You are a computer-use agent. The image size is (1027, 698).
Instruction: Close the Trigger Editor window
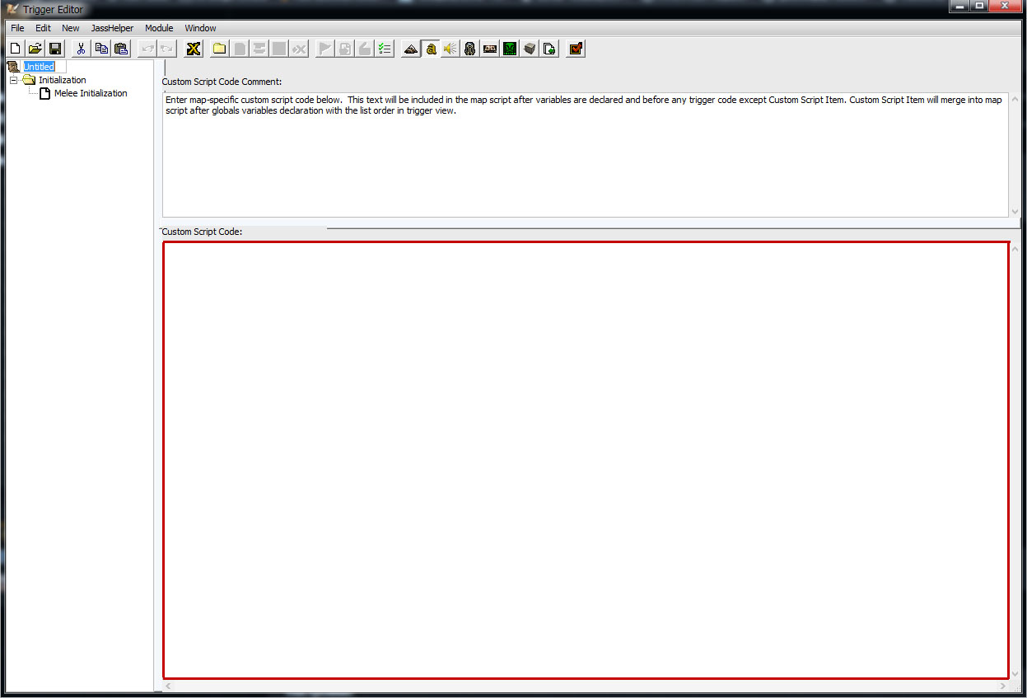click(x=1006, y=7)
